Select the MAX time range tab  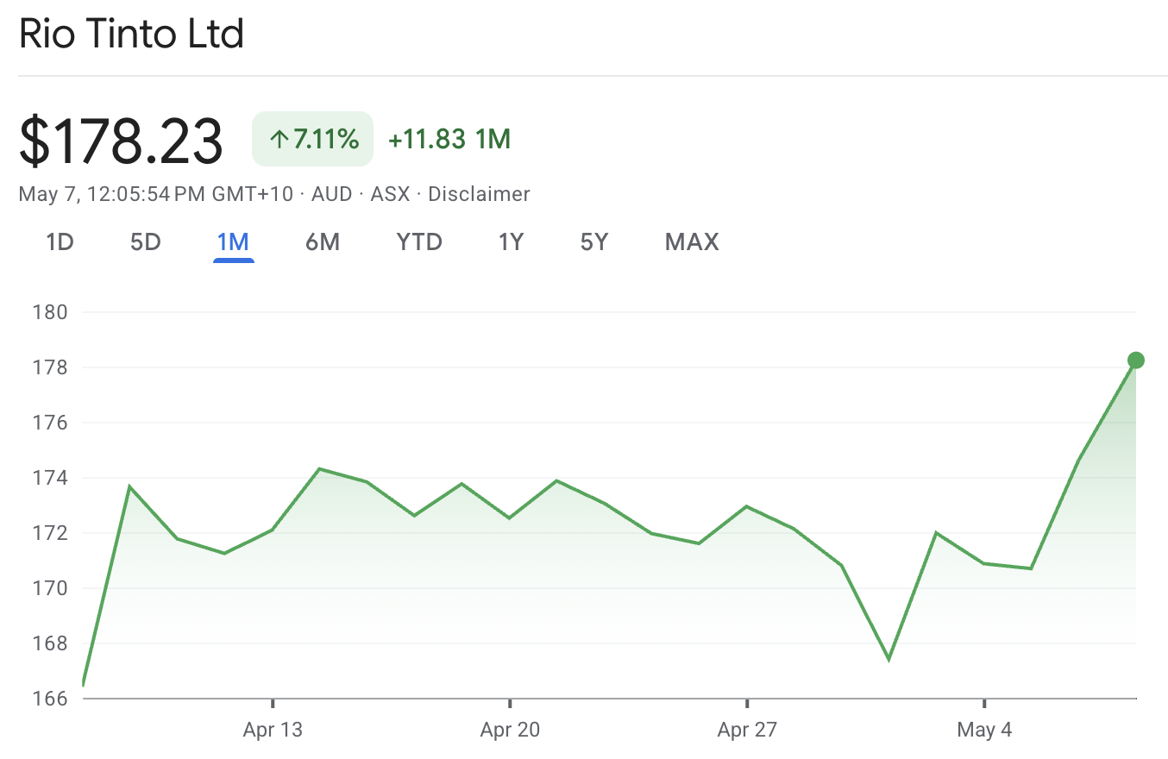point(692,242)
